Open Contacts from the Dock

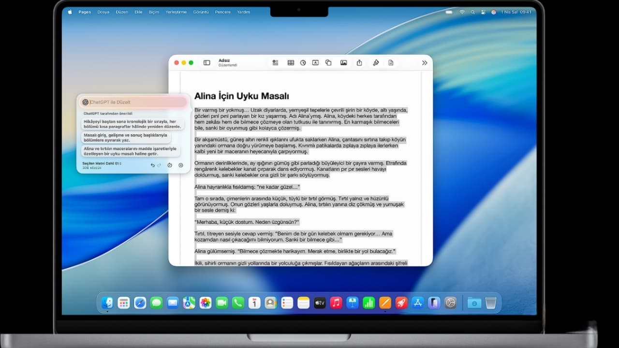click(x=271, y=303)
